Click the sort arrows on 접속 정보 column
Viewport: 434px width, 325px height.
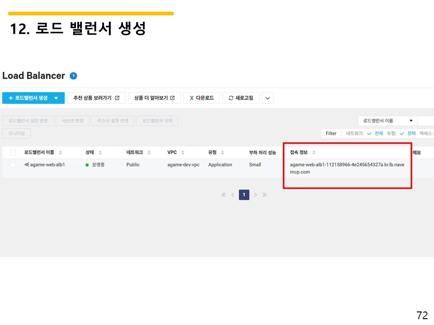point(315,152)
